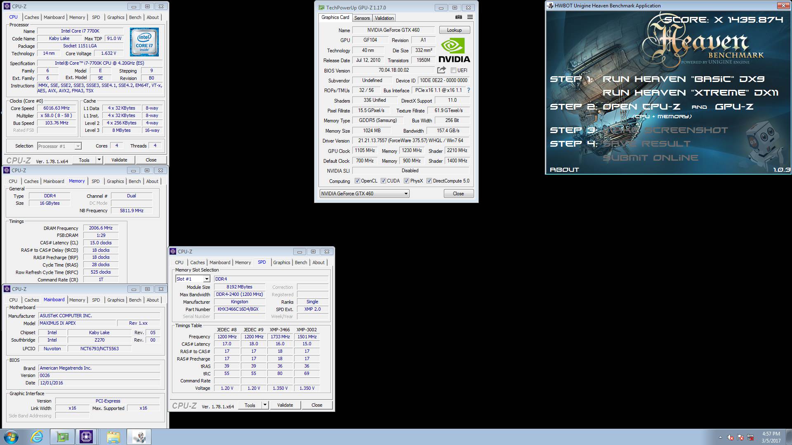Click the mainboard model MAXIMUS IX APEX
This screenshot has width=792, height=445.
pos(78,323)
